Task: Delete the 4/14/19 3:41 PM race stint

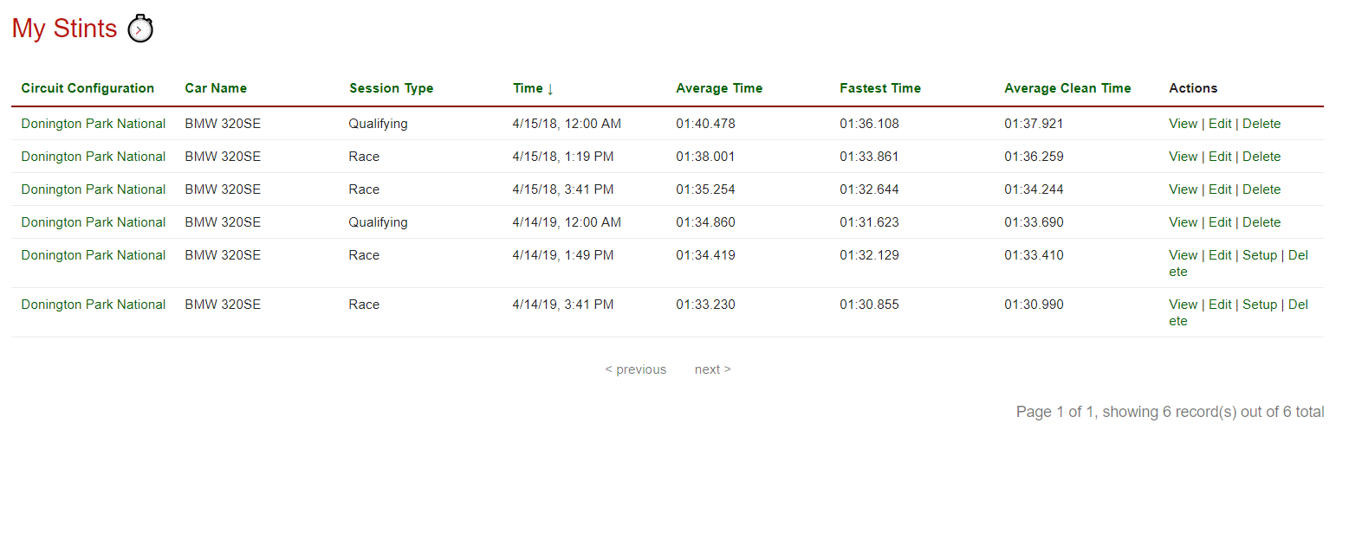Action: tap(1298, 305)
